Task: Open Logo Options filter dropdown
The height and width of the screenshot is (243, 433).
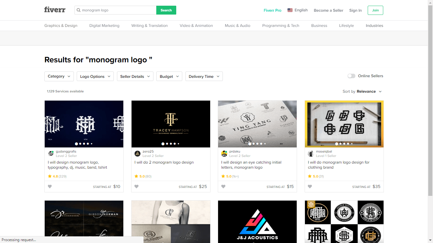Action: (x=95, y=76)
